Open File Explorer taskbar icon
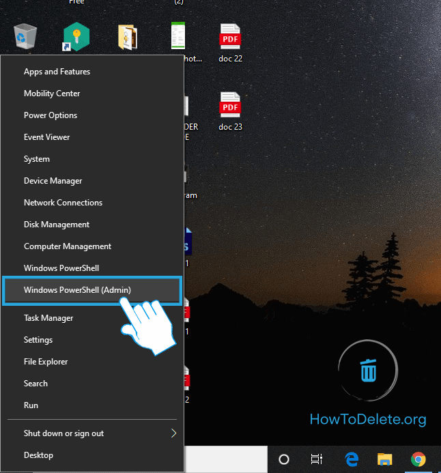The width and height of the screenshot is (441, 473). pos(384,459)
